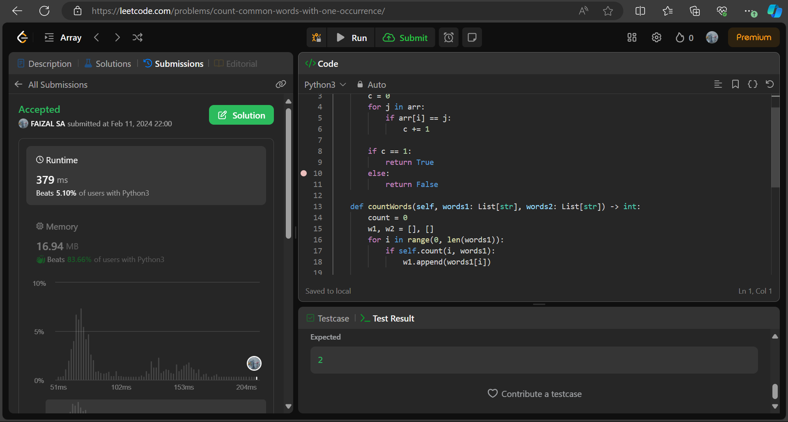Toggle breakpoint dot on line 10
The width and height of the screenshot is (788, 422).
tap(304, 173)
